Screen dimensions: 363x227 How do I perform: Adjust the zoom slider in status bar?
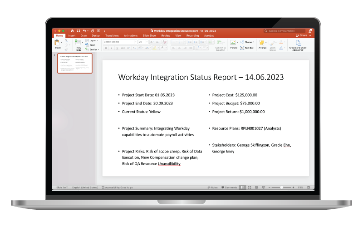click(282, 187)
